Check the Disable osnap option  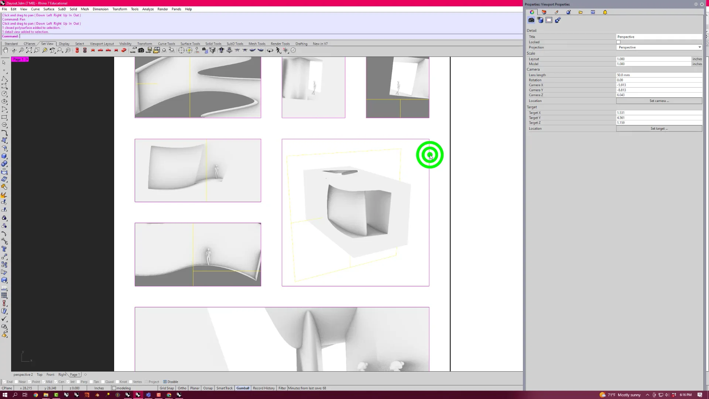[x=165, y=382]
